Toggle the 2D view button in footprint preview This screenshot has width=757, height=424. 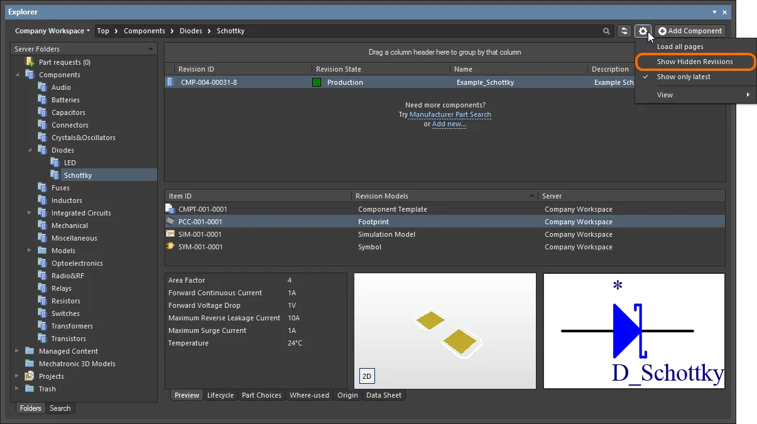(367, 376)
